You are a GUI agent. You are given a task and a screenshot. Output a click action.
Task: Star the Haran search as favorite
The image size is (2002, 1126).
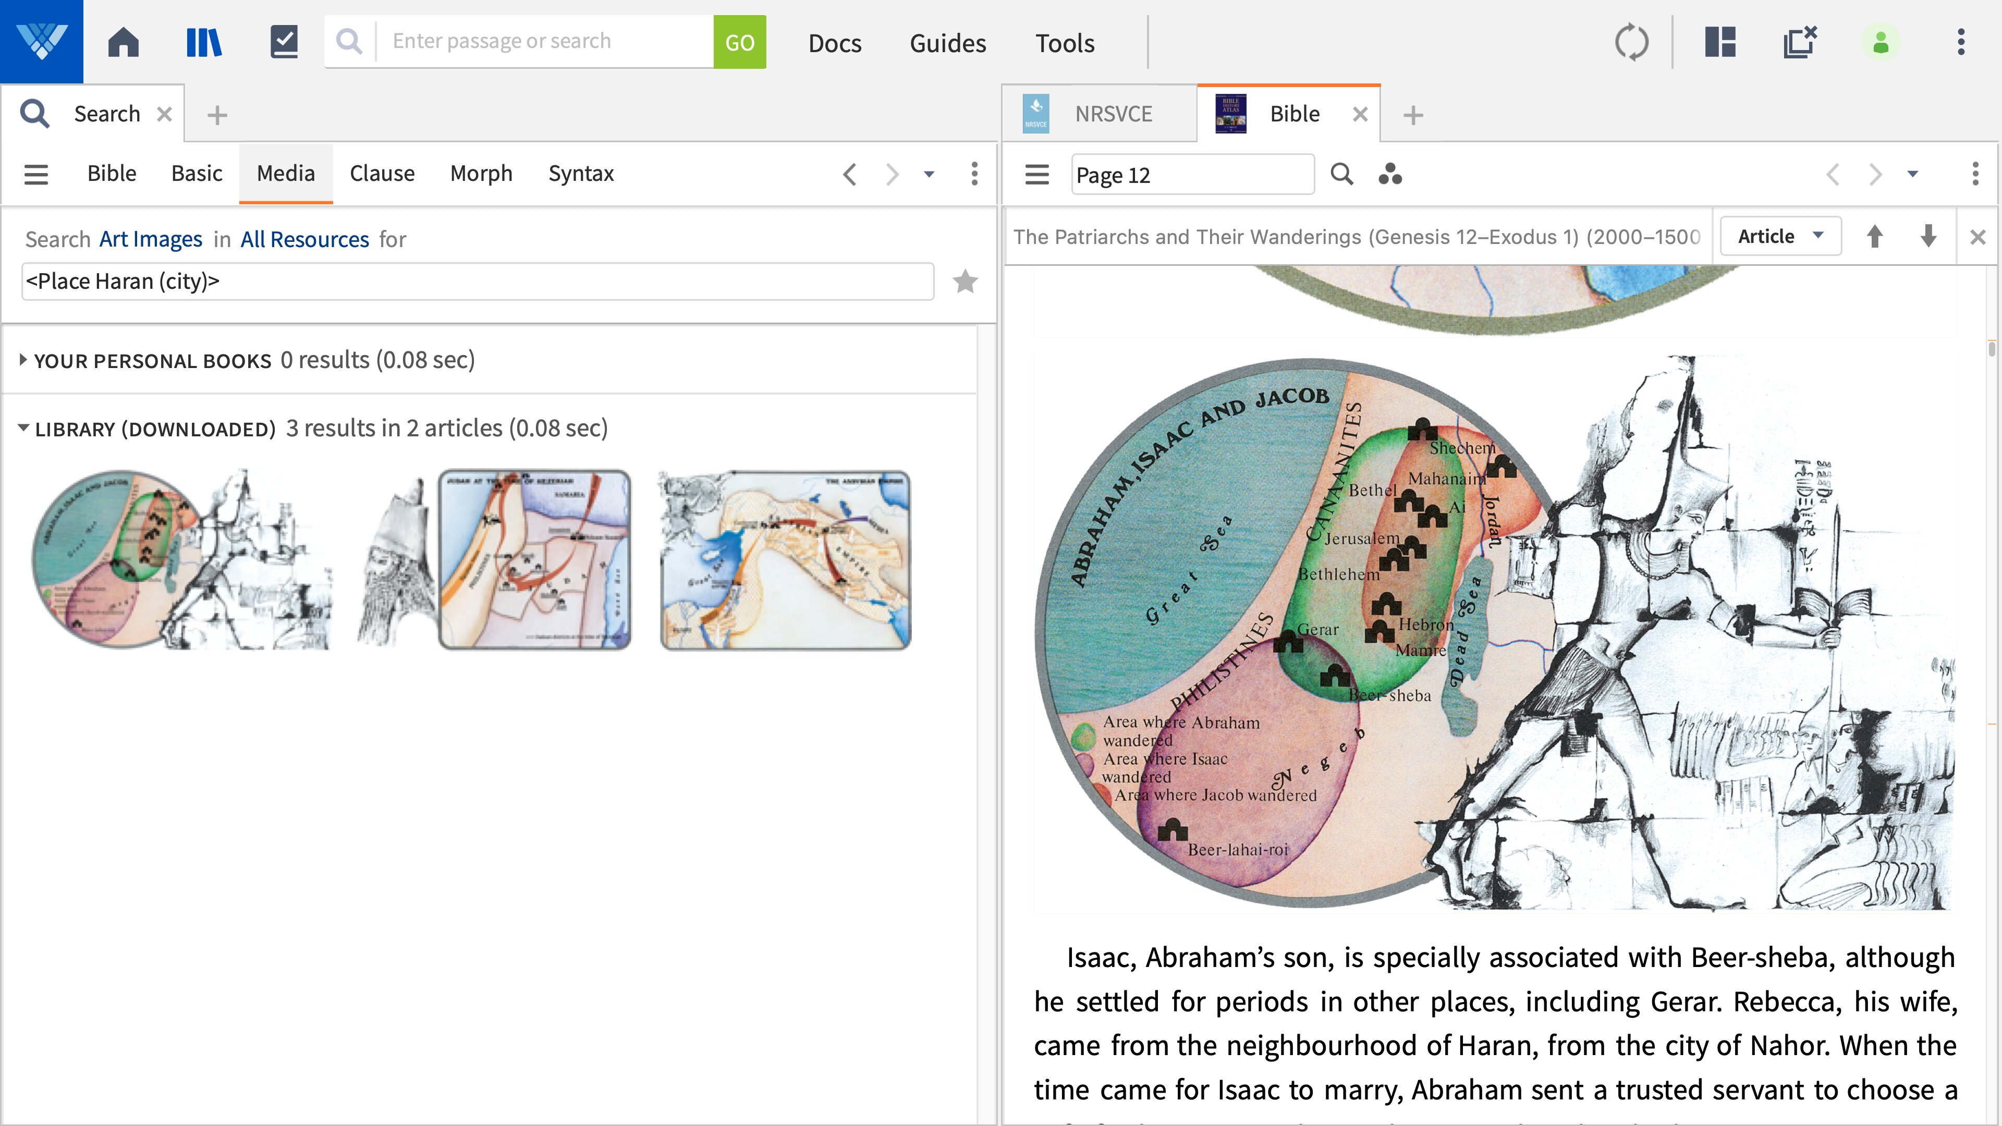coord(965,280)
